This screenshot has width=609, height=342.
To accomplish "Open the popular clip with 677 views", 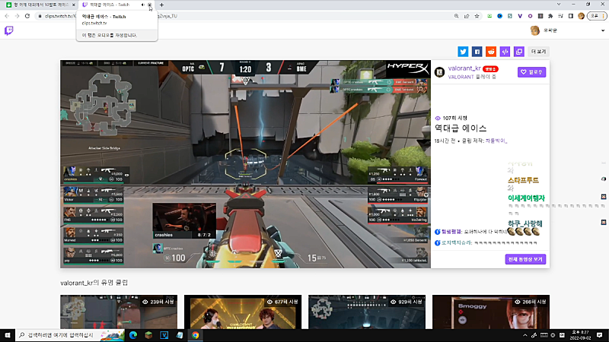I will tap(243, 312).
